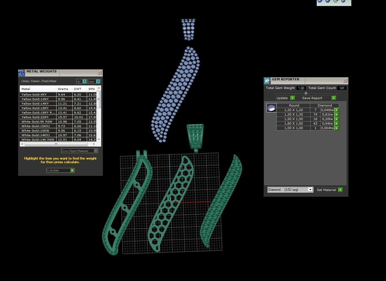Click the SPG column header
This screenshot has width=386, height=281.
92,89
